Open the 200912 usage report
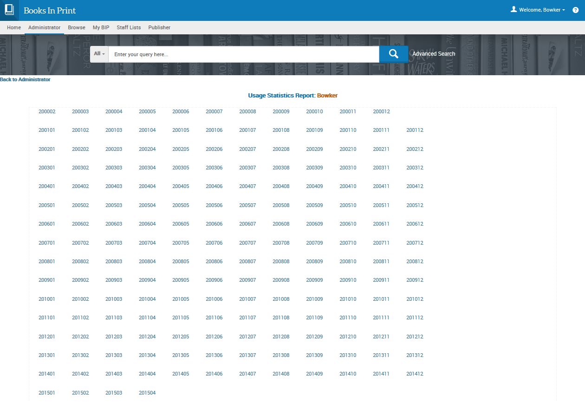The height and width of the screenshot is (402, 585). point(415,280)
